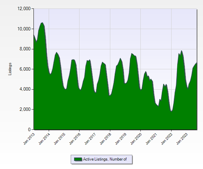Click the 0 y-axis tick label
The image size is (203, 169).
tap(29, 130)
